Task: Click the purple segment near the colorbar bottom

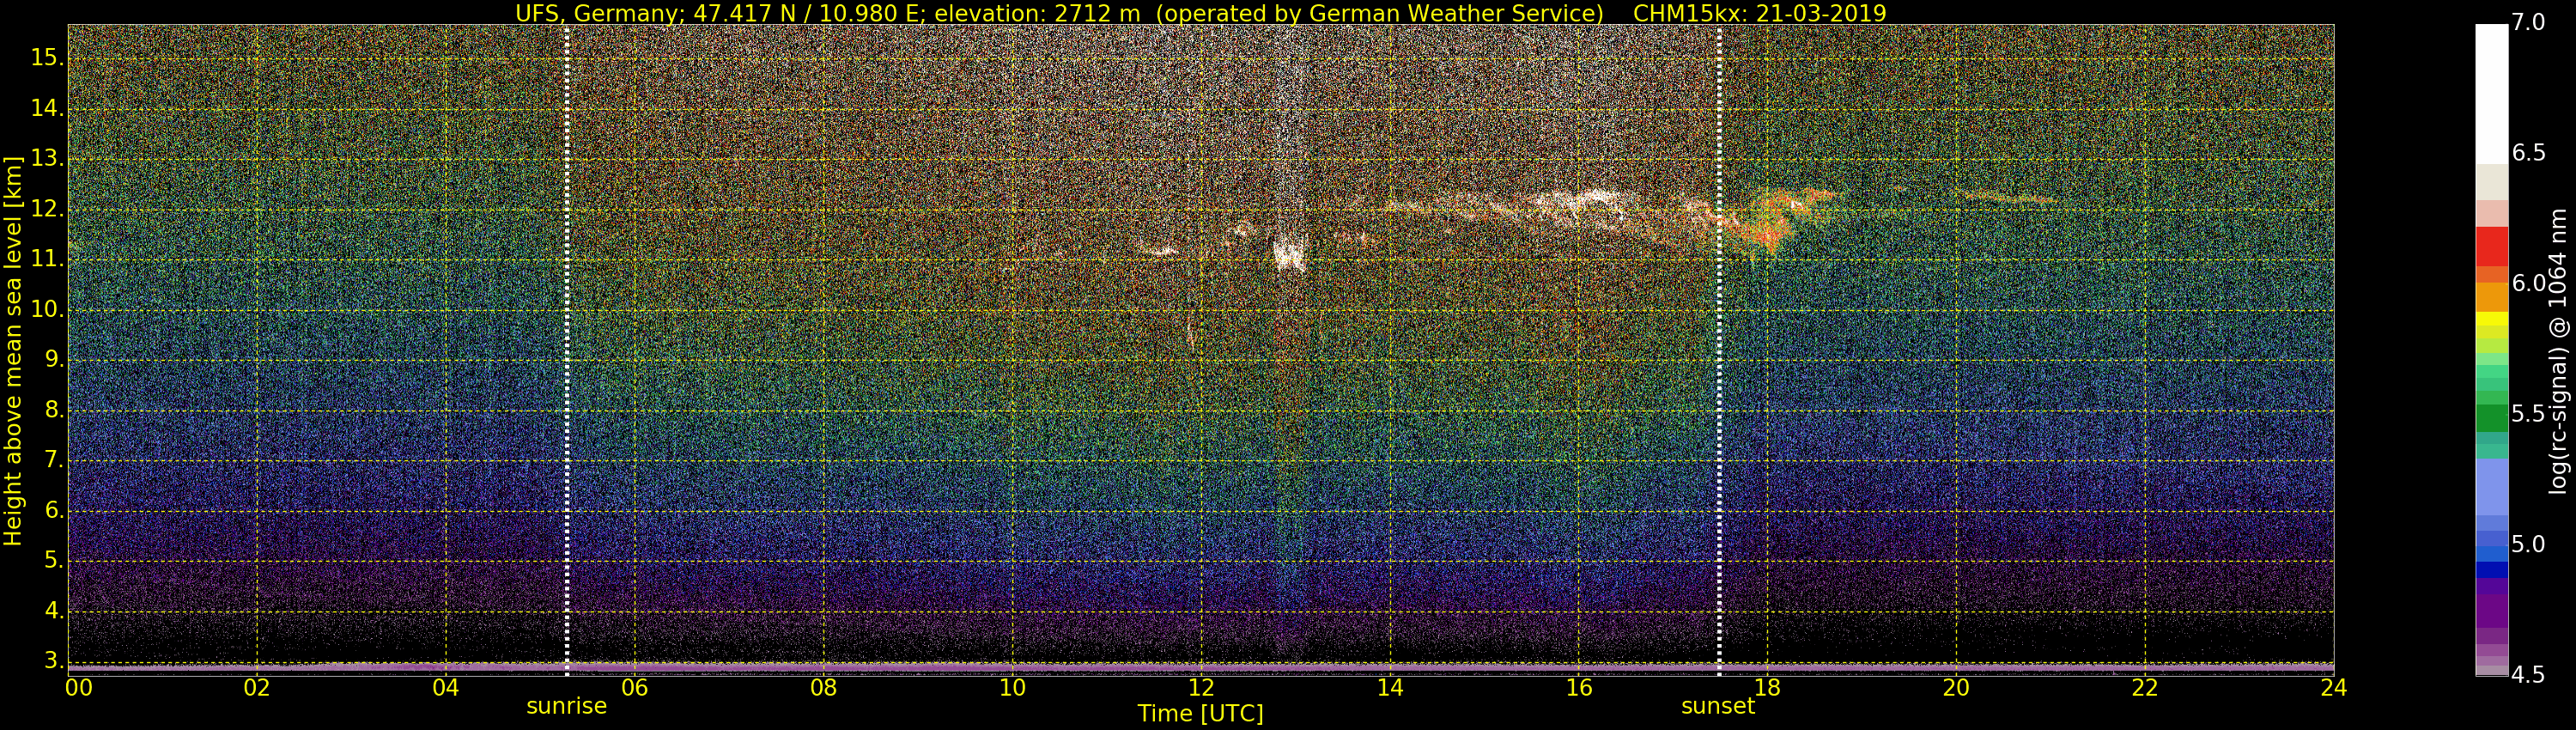Action: [2491, 611]
